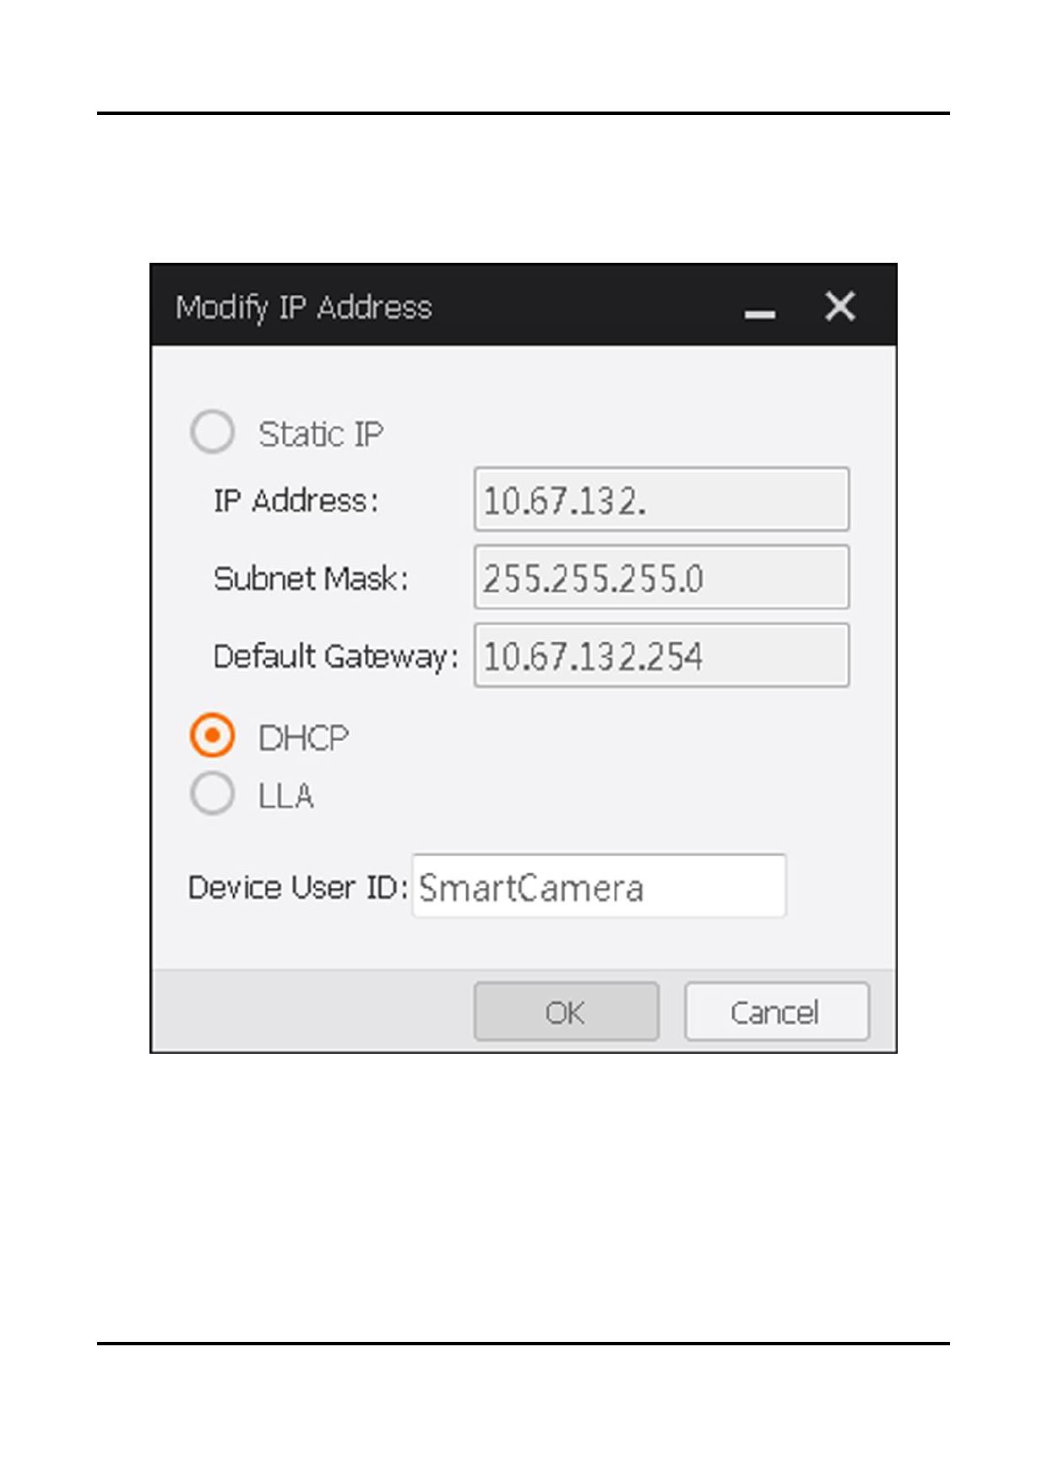Close the Modify IP Address dialog
Image resolution: width=1048 pixels, height=1483 pixels.
pyautogui.click(x=839, y=306)
